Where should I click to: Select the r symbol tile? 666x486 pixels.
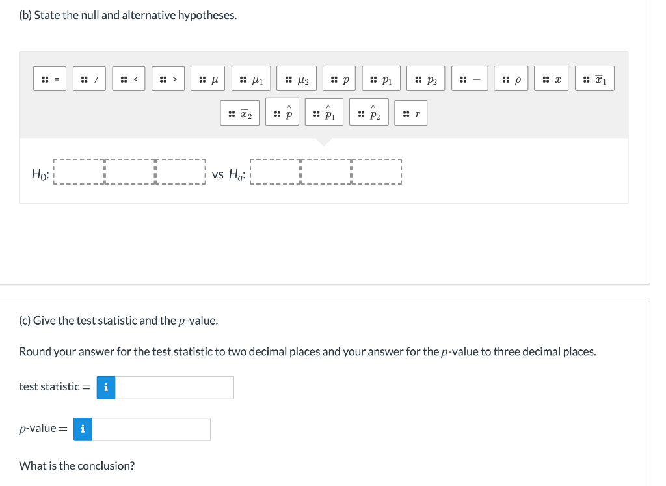[411, 113]
